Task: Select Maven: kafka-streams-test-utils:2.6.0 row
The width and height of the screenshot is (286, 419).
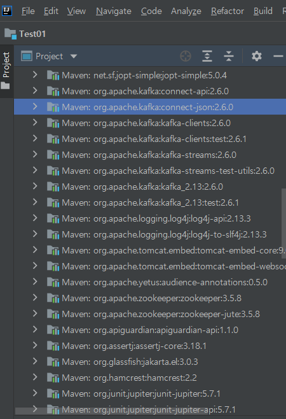Action: click(x=150, y=171)
